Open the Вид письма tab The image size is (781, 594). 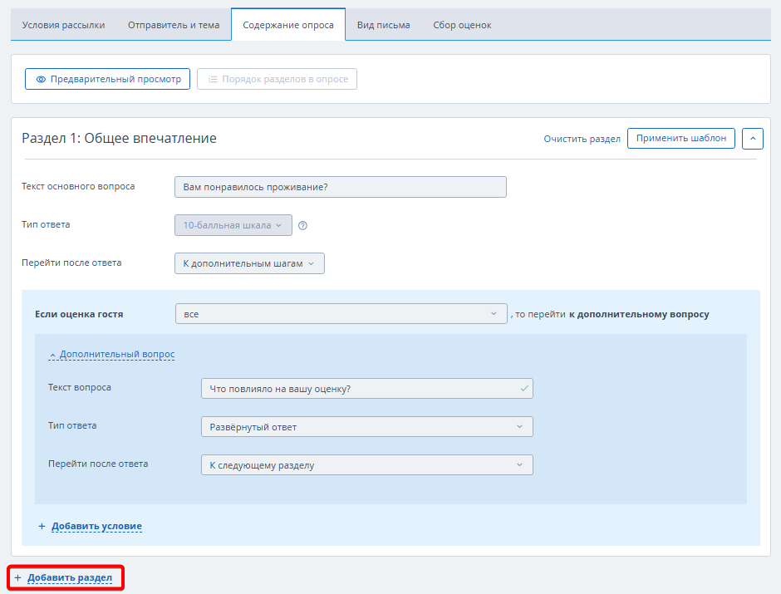(383, 25)
